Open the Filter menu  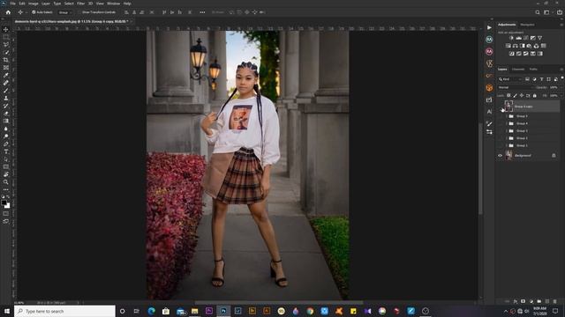click(x=80, y=4)
